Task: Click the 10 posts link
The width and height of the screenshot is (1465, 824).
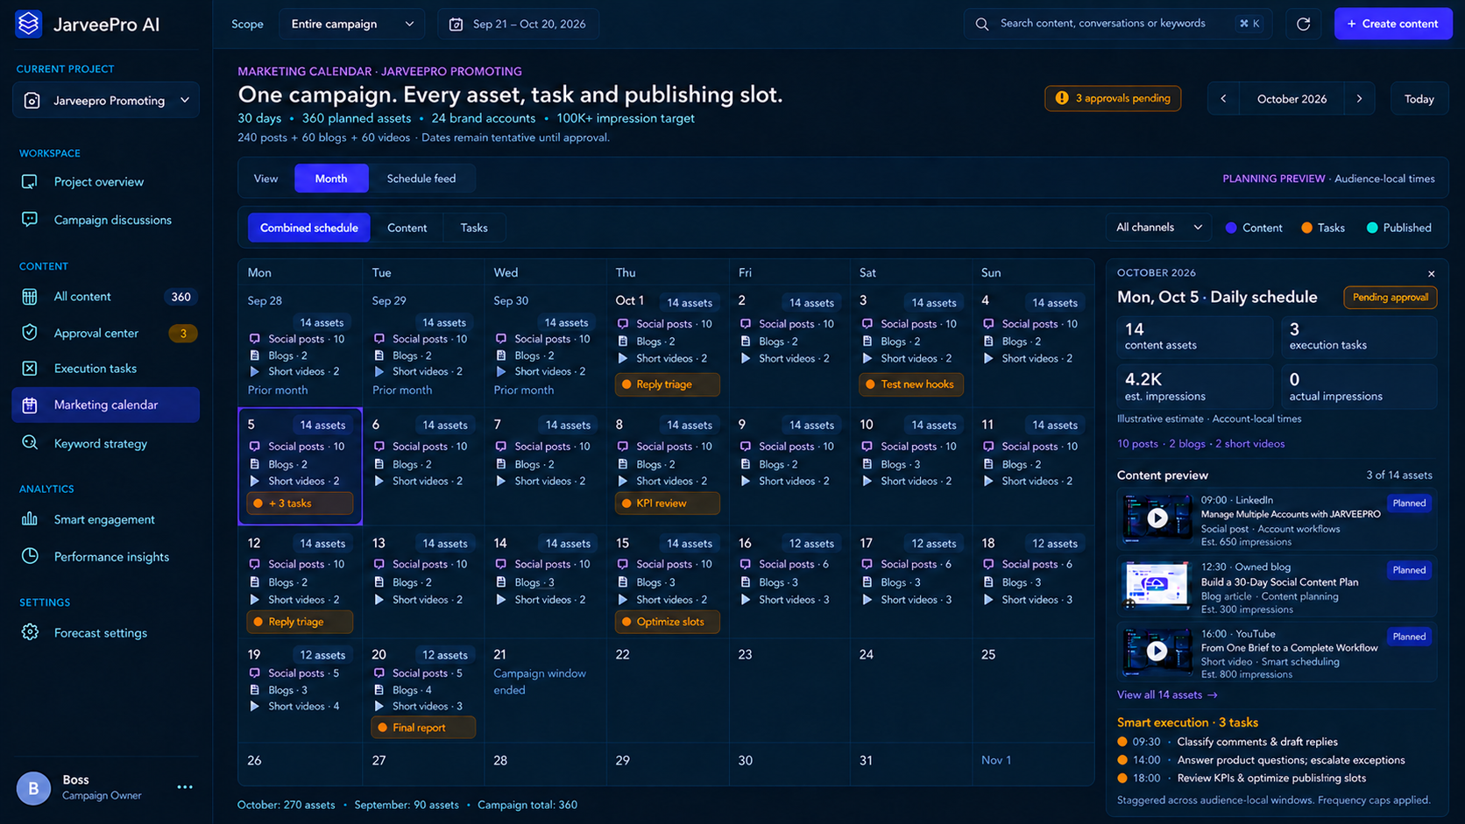Action: click(x=1137, y=443)
